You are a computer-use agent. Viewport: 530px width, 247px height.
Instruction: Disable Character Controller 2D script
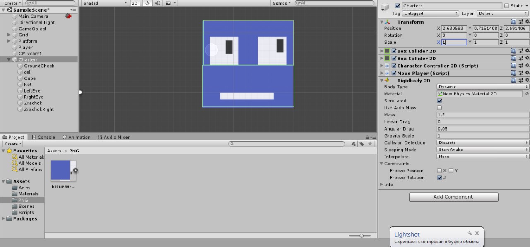coord(394,66)
